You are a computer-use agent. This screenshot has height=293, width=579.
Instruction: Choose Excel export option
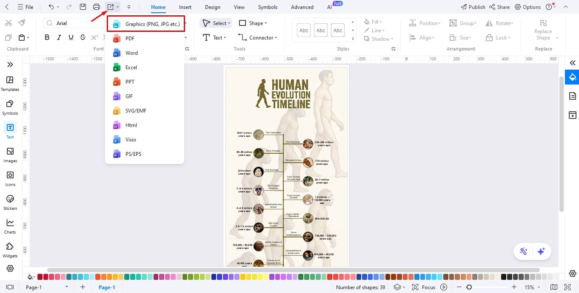(x=145, y=68)
